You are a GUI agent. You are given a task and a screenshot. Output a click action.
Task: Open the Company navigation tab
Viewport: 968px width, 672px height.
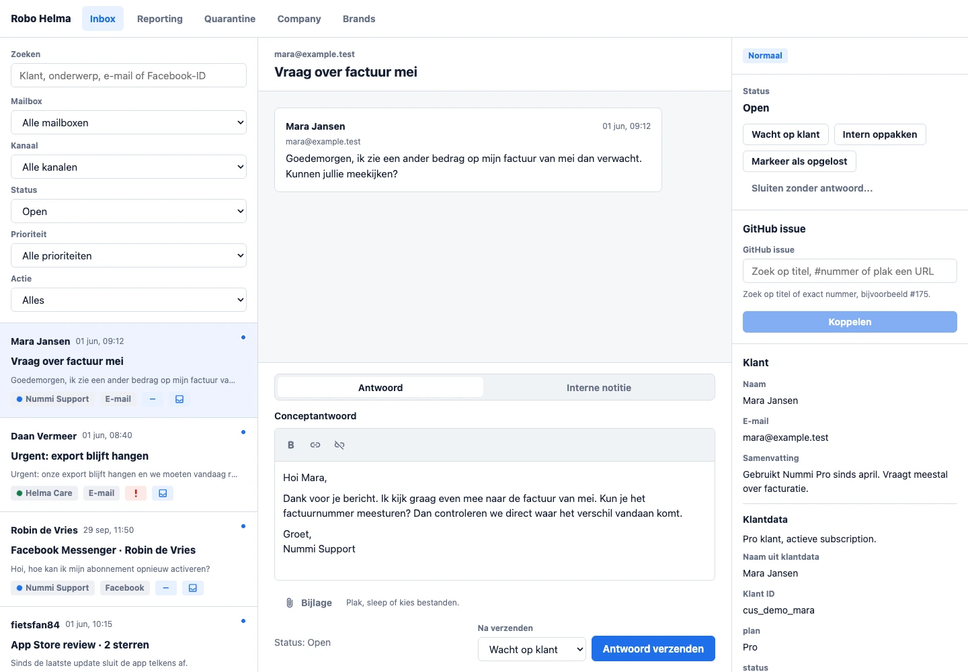tap(299, 19)
